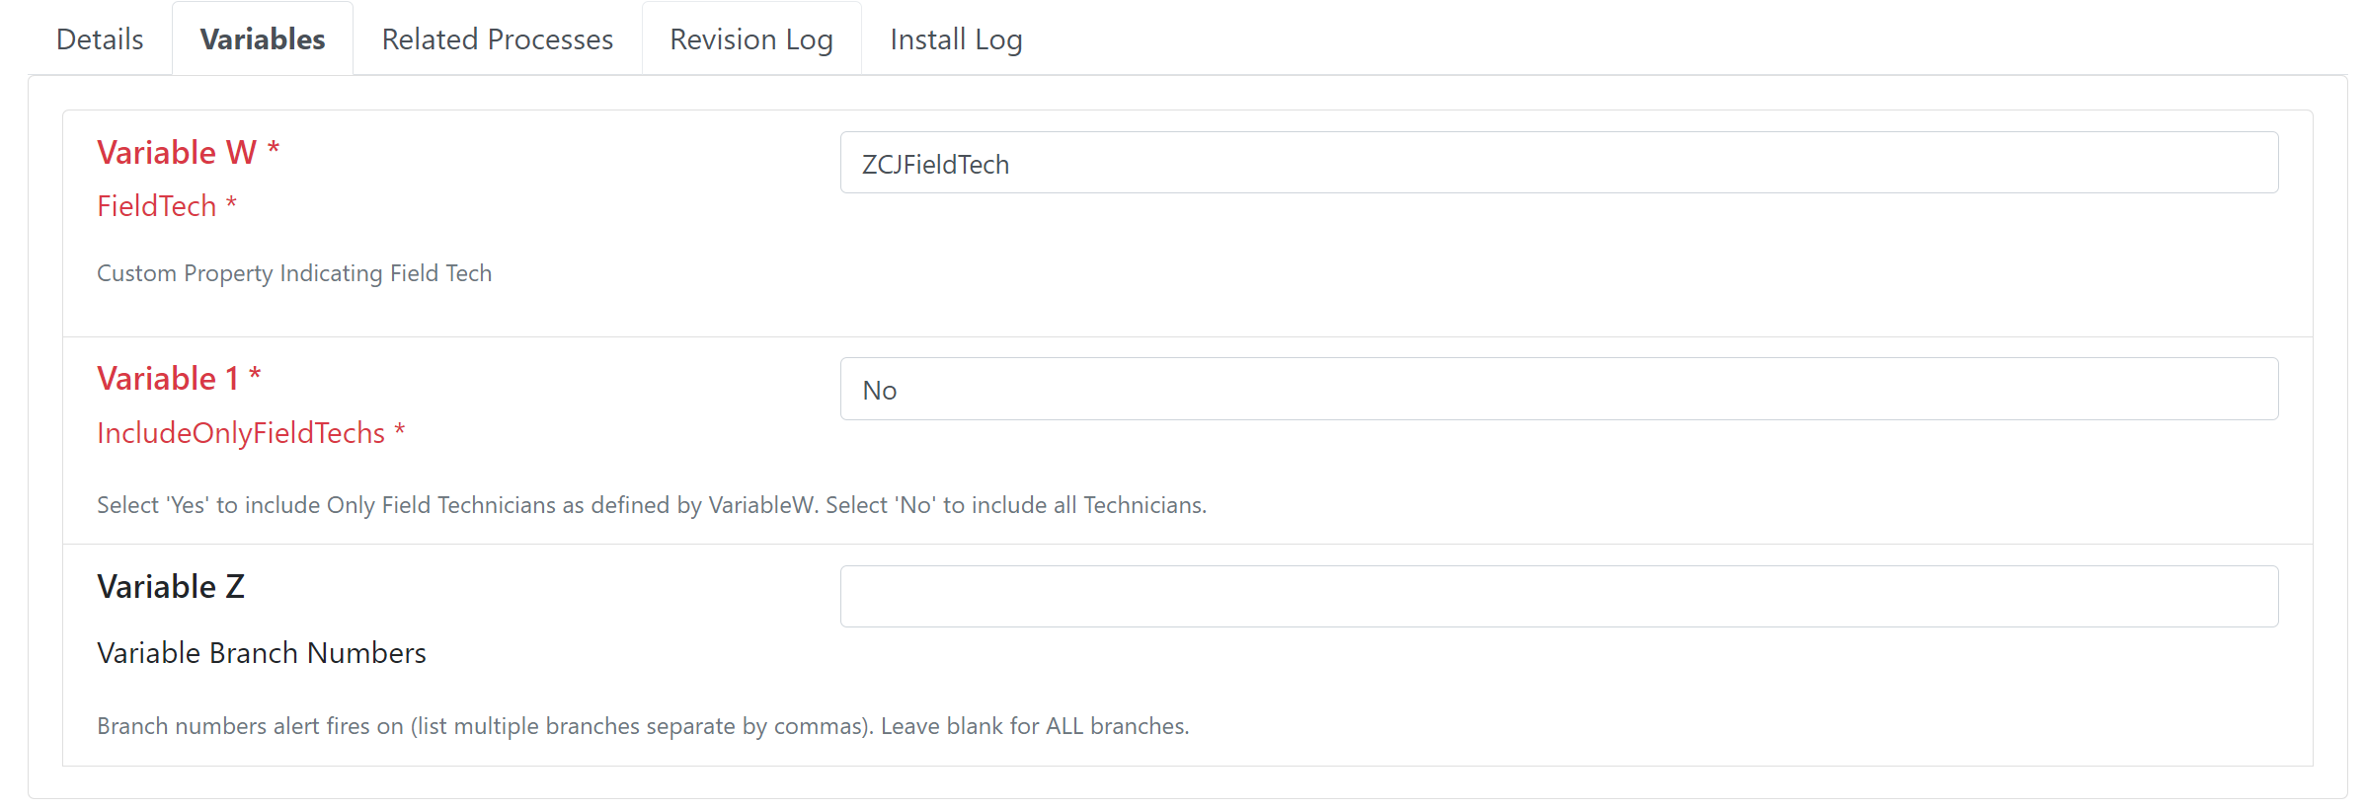
Task: Click the Branch numbers alert fires description
Action: pos(643,726)
